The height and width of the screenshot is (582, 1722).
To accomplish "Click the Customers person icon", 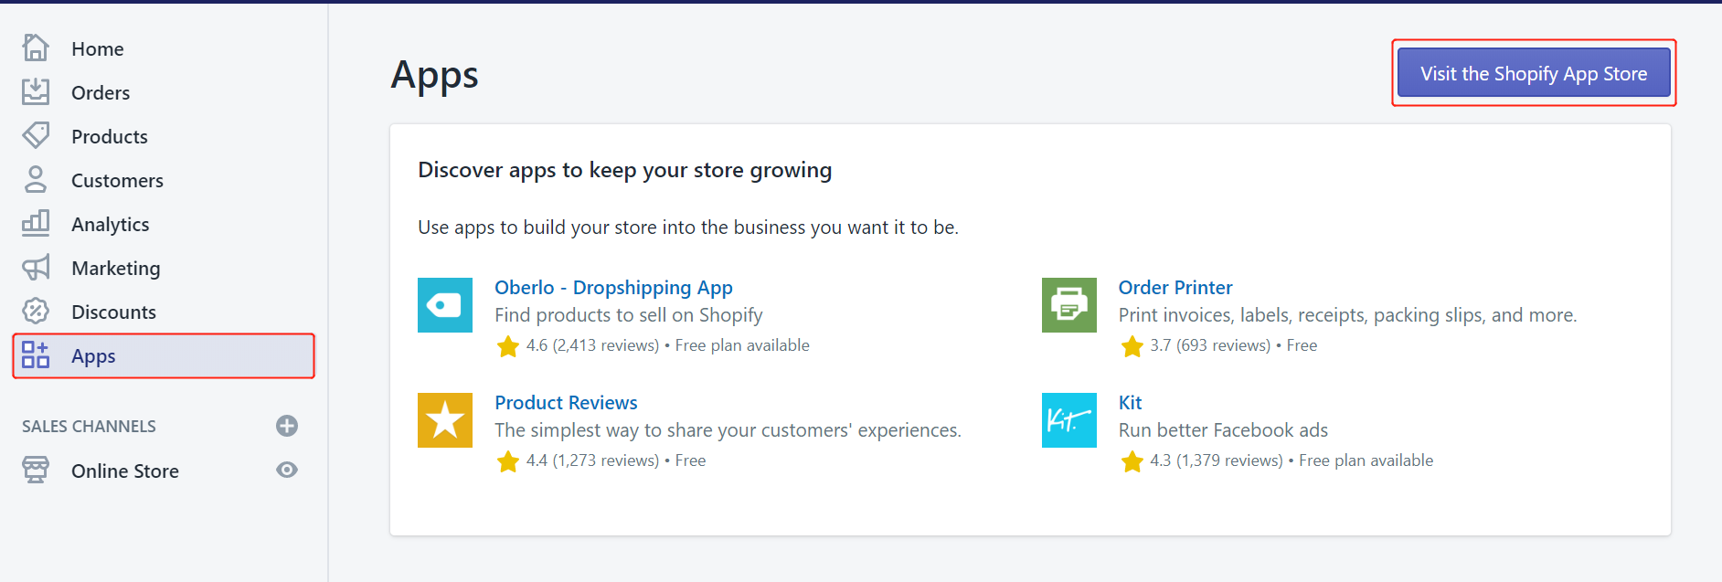I will [36, 179].
